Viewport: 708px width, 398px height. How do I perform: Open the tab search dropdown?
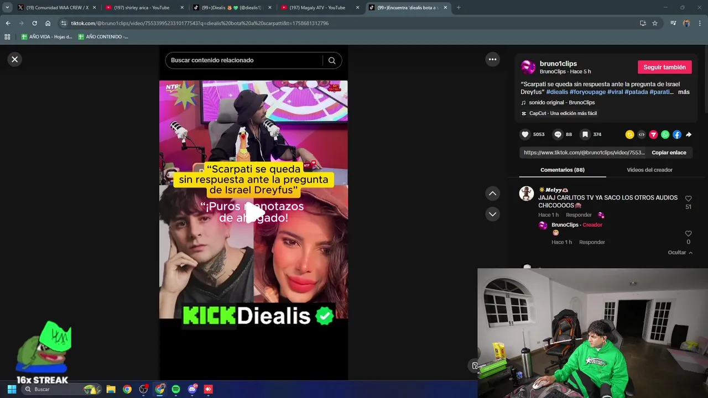click(7, 8)
